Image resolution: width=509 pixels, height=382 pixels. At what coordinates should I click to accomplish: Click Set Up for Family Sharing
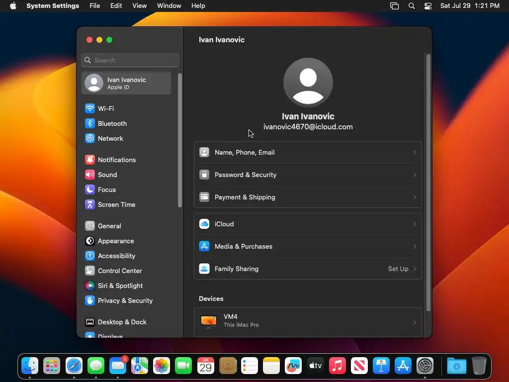point(398,269)
